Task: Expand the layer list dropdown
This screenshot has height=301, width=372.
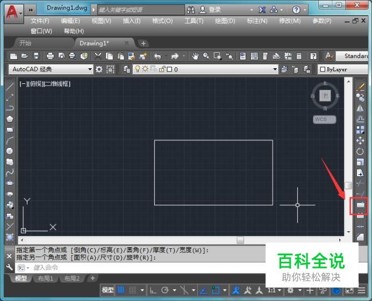Action: click(275, 69)
